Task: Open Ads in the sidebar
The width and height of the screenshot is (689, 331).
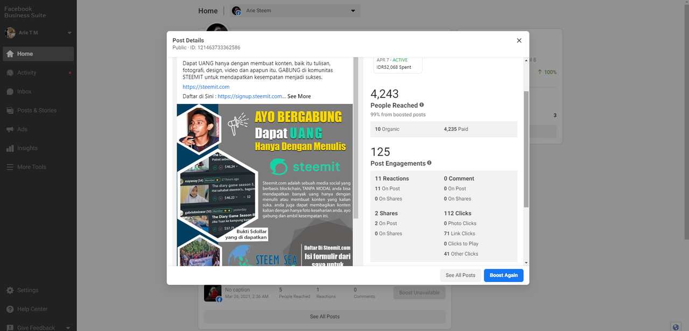Action: (x=38, y=129)
